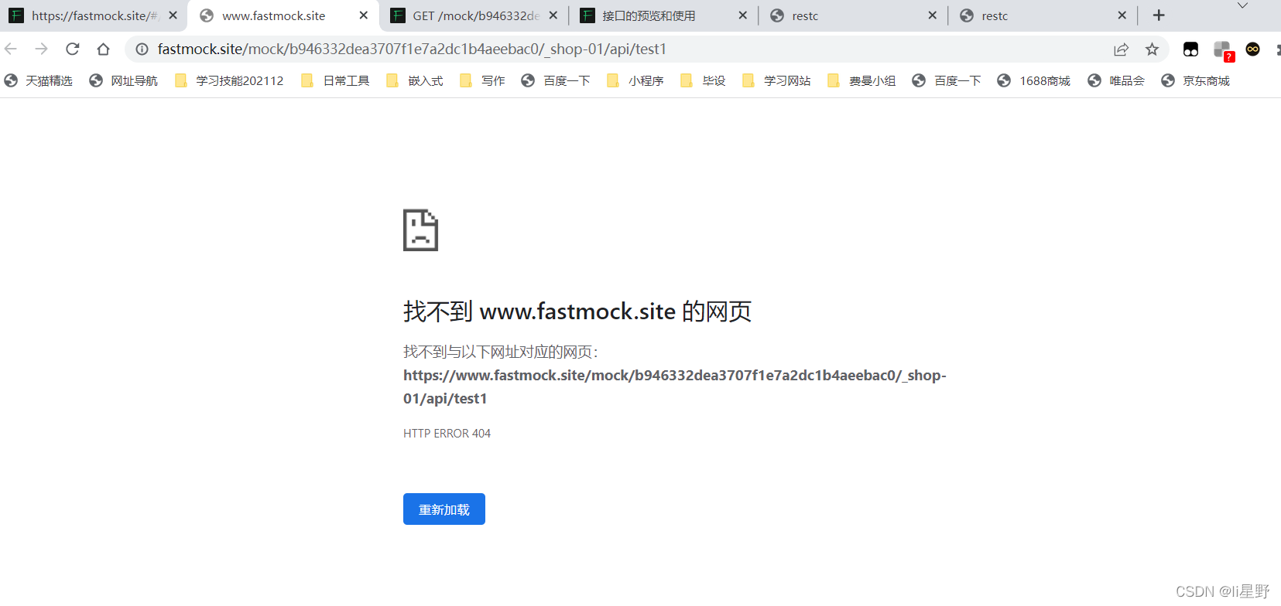Open the red-badged extension icon
The image size is (1281, 606).
coord(1222,50)
